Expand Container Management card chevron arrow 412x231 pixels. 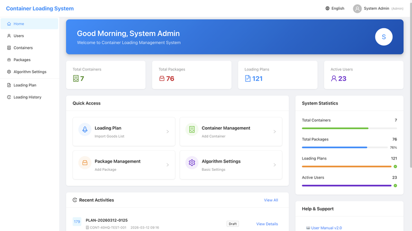pyautogui.click(x=274, y=132)
